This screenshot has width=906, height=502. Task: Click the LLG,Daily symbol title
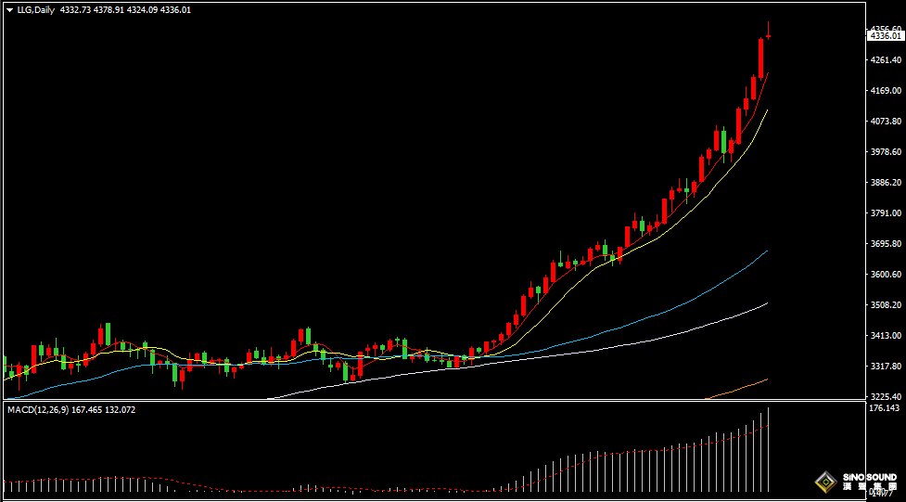click(x=35, y=10)
